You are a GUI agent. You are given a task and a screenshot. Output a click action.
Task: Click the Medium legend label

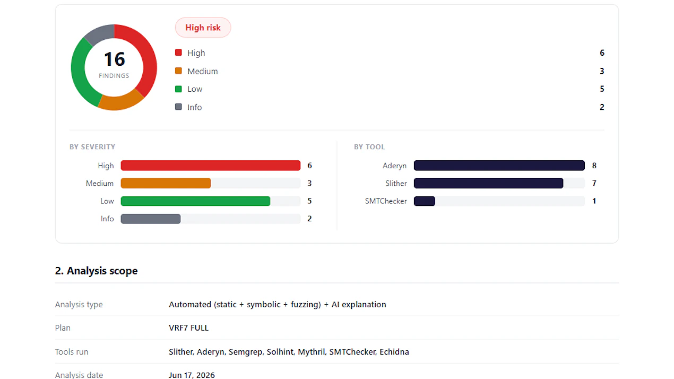tap(202, 71)
